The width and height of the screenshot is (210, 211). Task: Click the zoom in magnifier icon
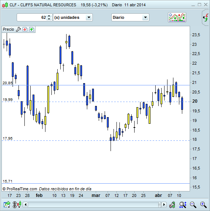[203, 205]
